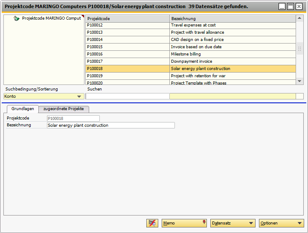Select the Grundlagen tab
The height and width of the screenshot is (233, 308).
click(23, 109)
